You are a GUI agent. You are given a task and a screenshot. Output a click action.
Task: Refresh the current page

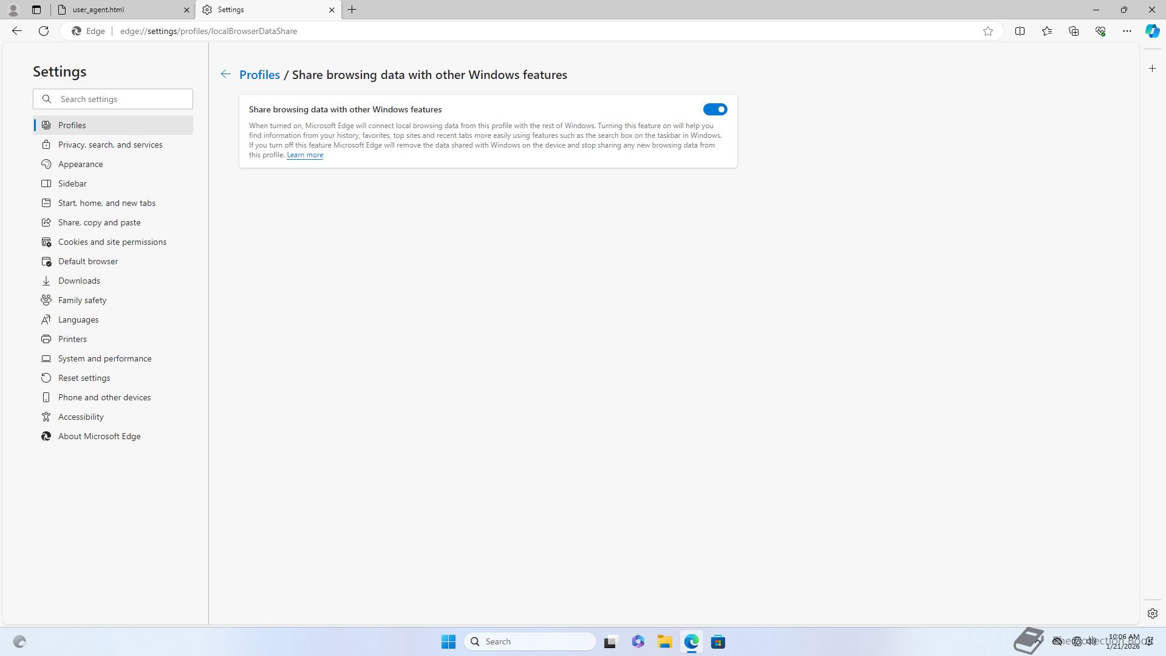pyautogui.click(x=44, y=31)
